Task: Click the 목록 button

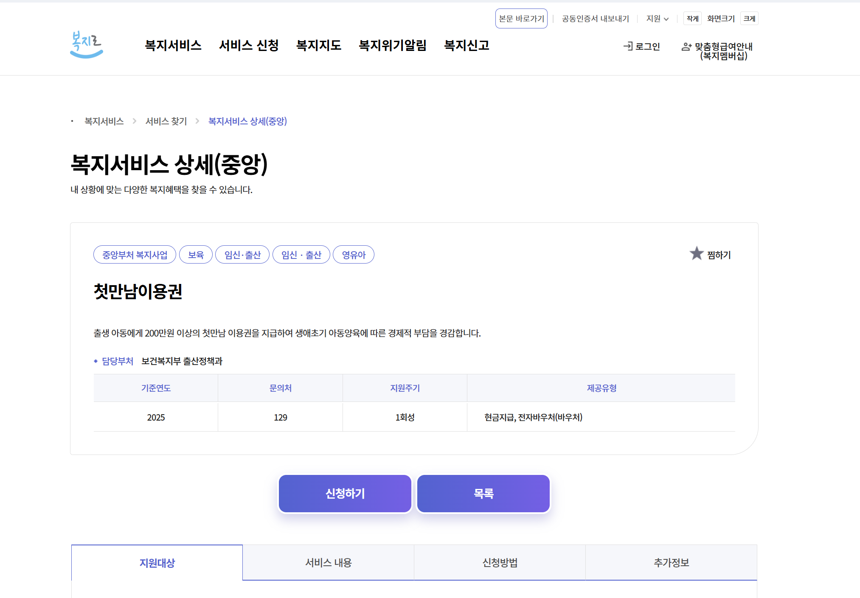Action: pos(483,494)
